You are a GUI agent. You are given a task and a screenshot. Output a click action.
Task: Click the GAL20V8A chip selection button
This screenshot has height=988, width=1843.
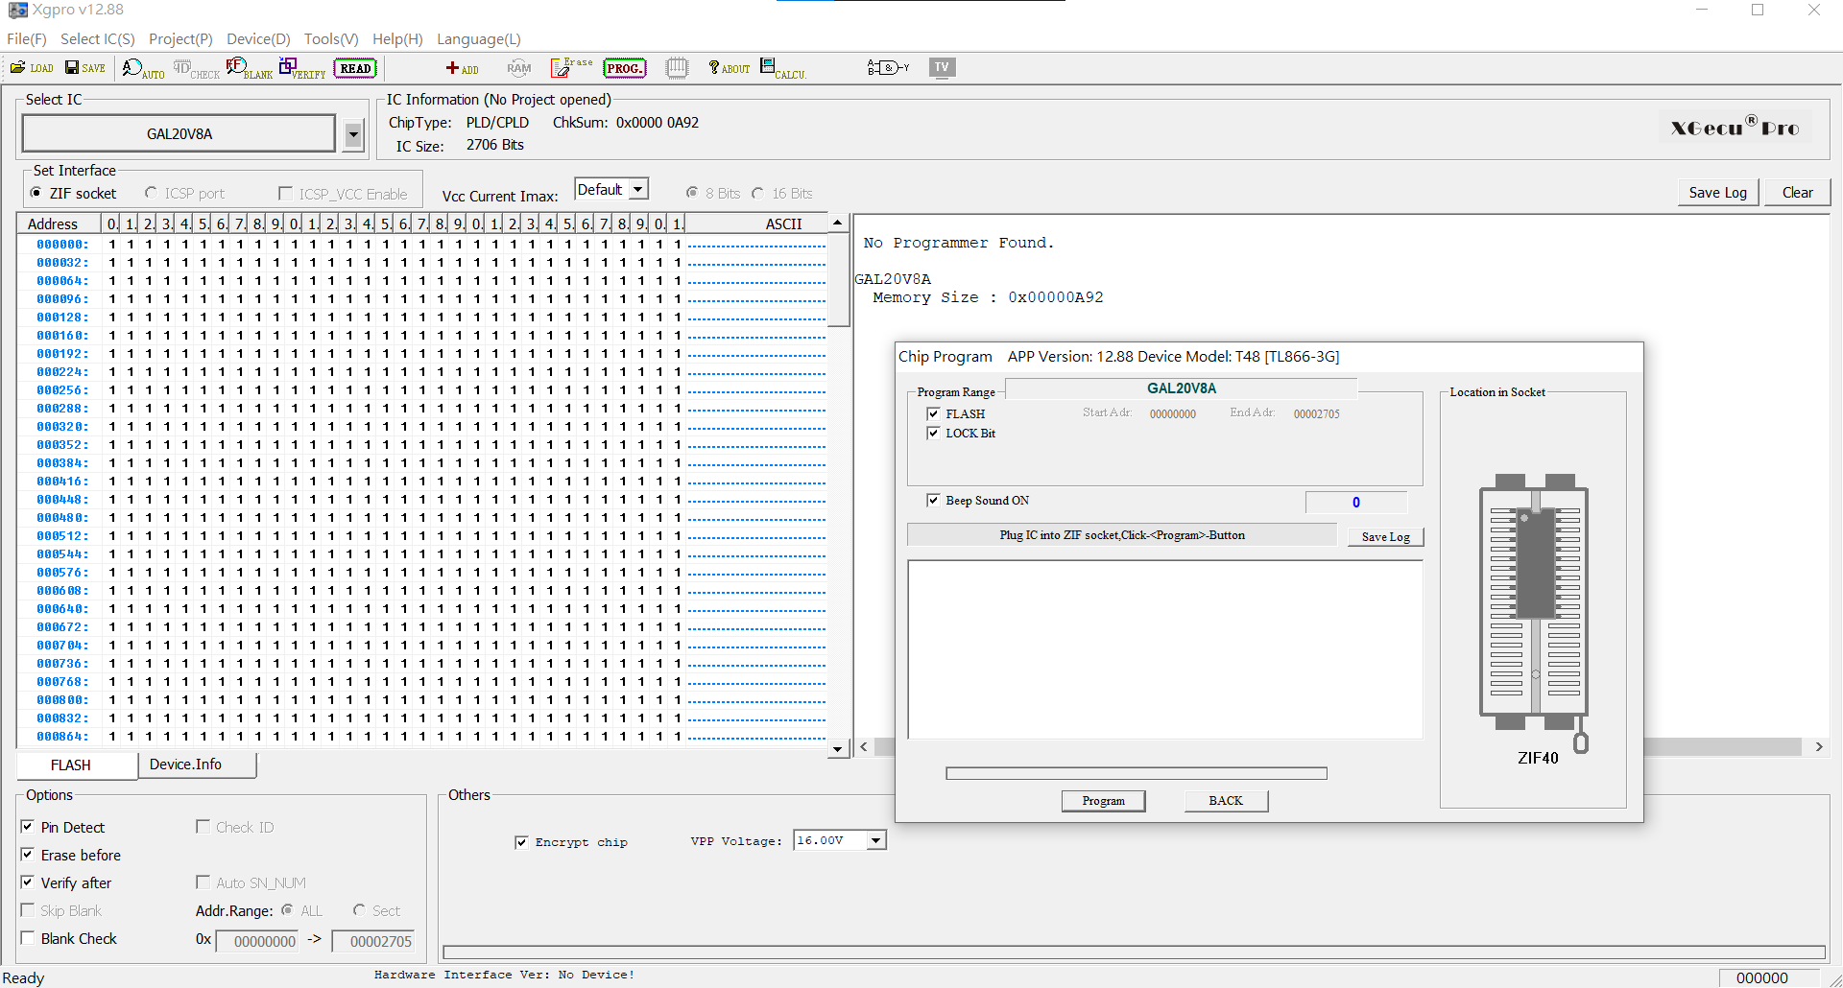(180, 134)
